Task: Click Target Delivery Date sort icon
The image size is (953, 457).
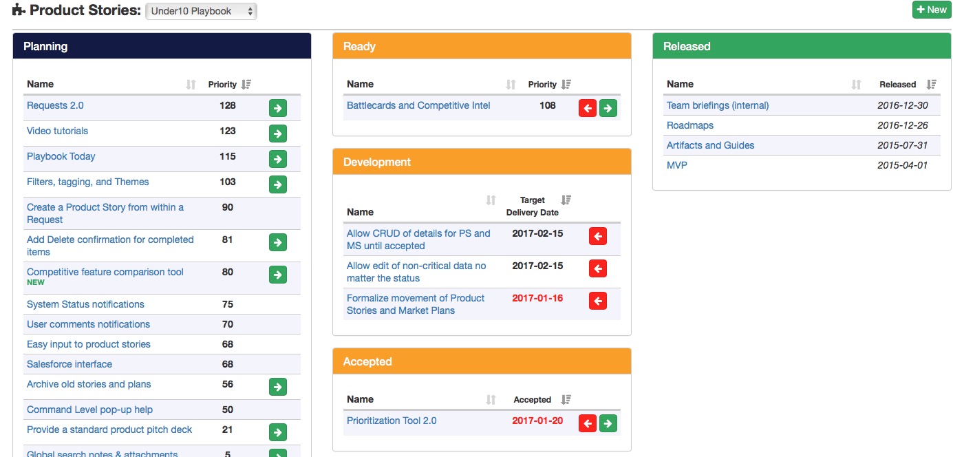Action: 566,200
